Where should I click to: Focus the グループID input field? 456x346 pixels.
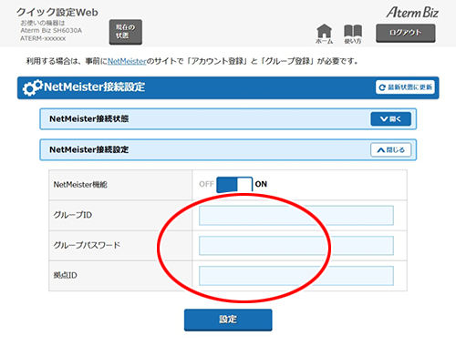(296, 216)
